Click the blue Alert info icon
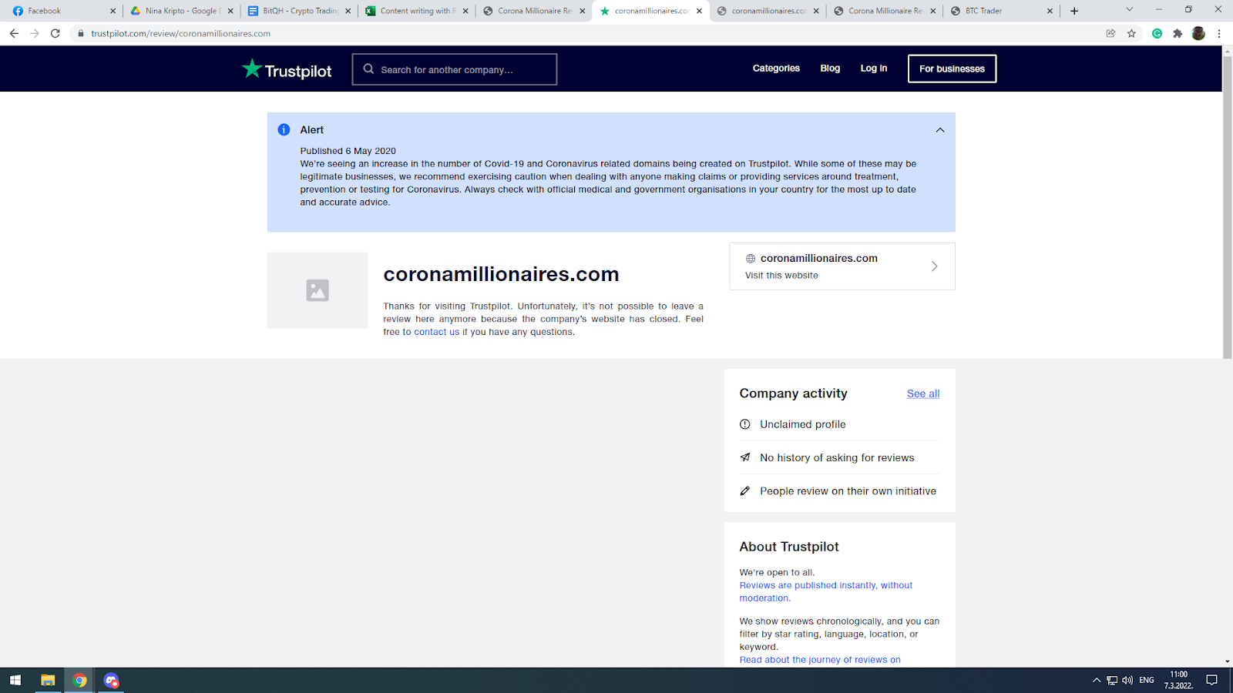Viewport: 1233px width, 693px height. tap(284, 130)
